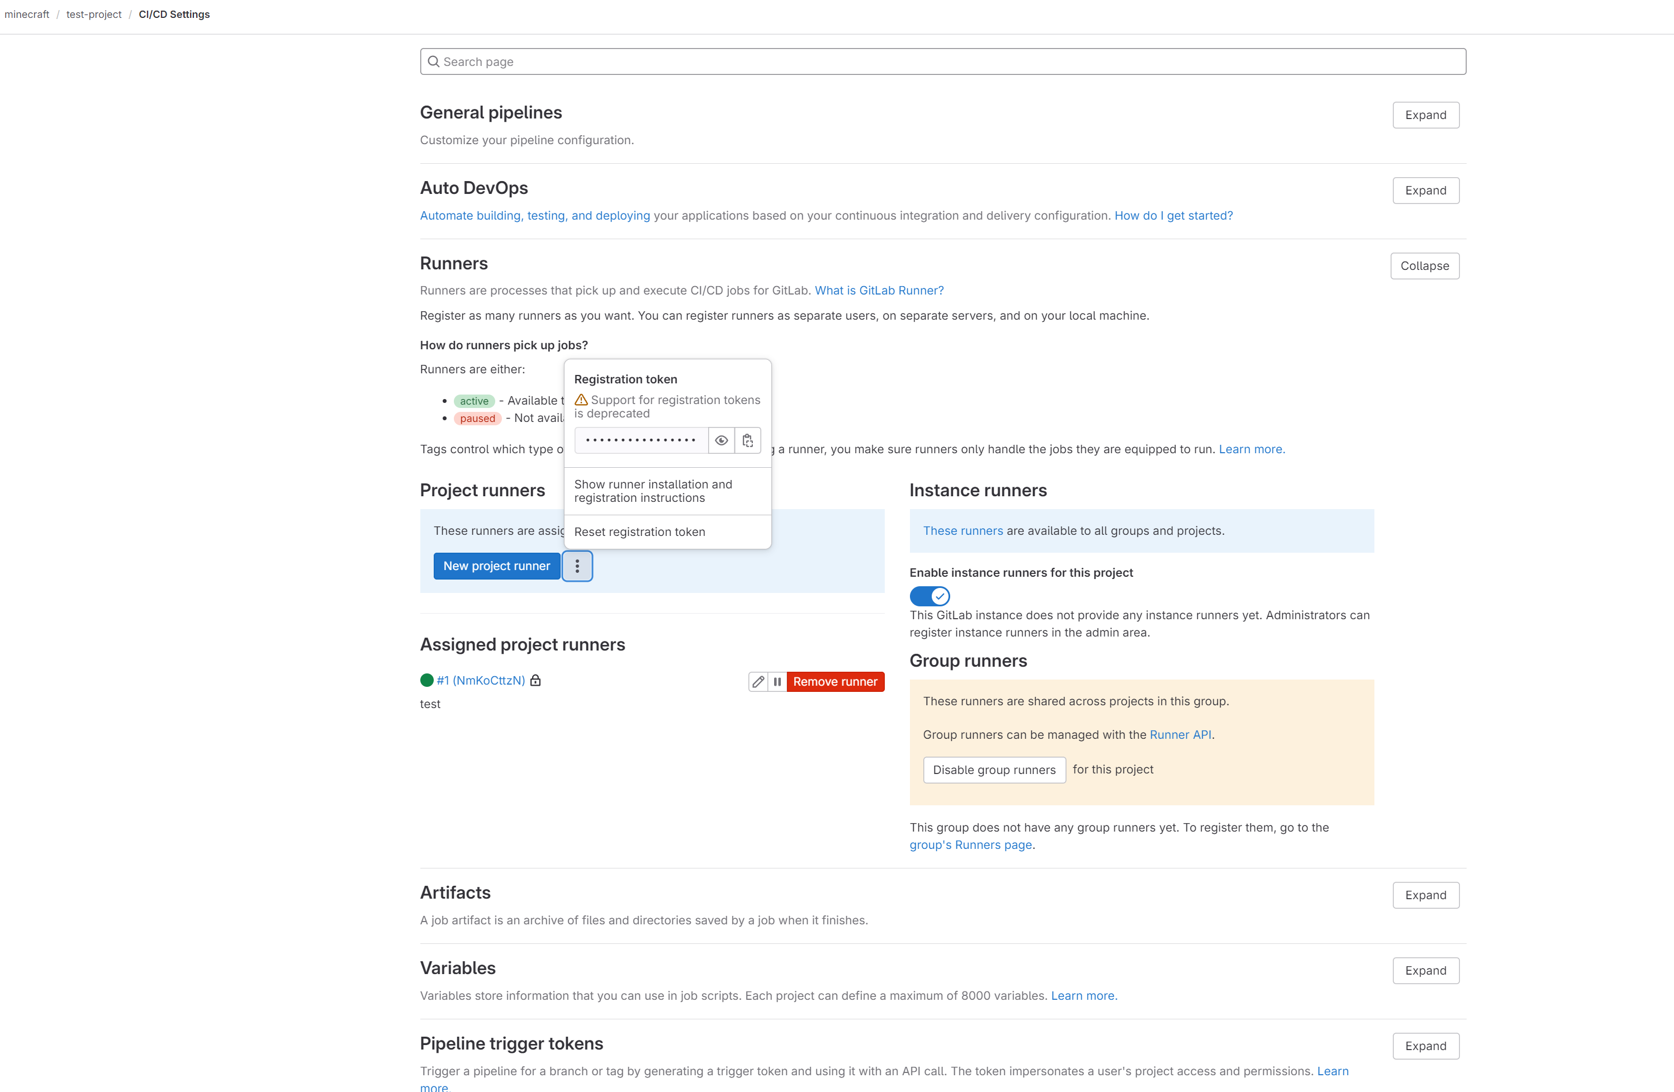Collapse the Runners section

tap(1424, 266)
